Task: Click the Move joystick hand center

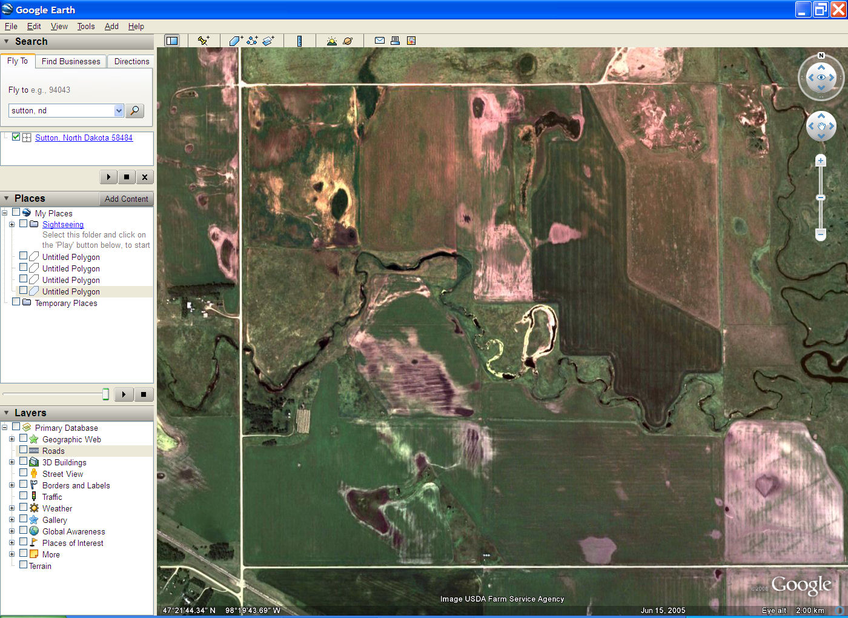Action: (821, 126)
